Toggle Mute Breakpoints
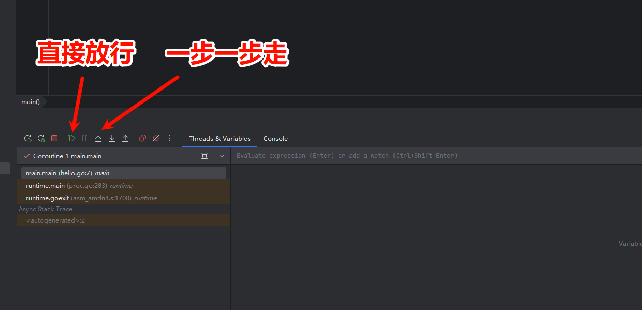 pos(155,139)
